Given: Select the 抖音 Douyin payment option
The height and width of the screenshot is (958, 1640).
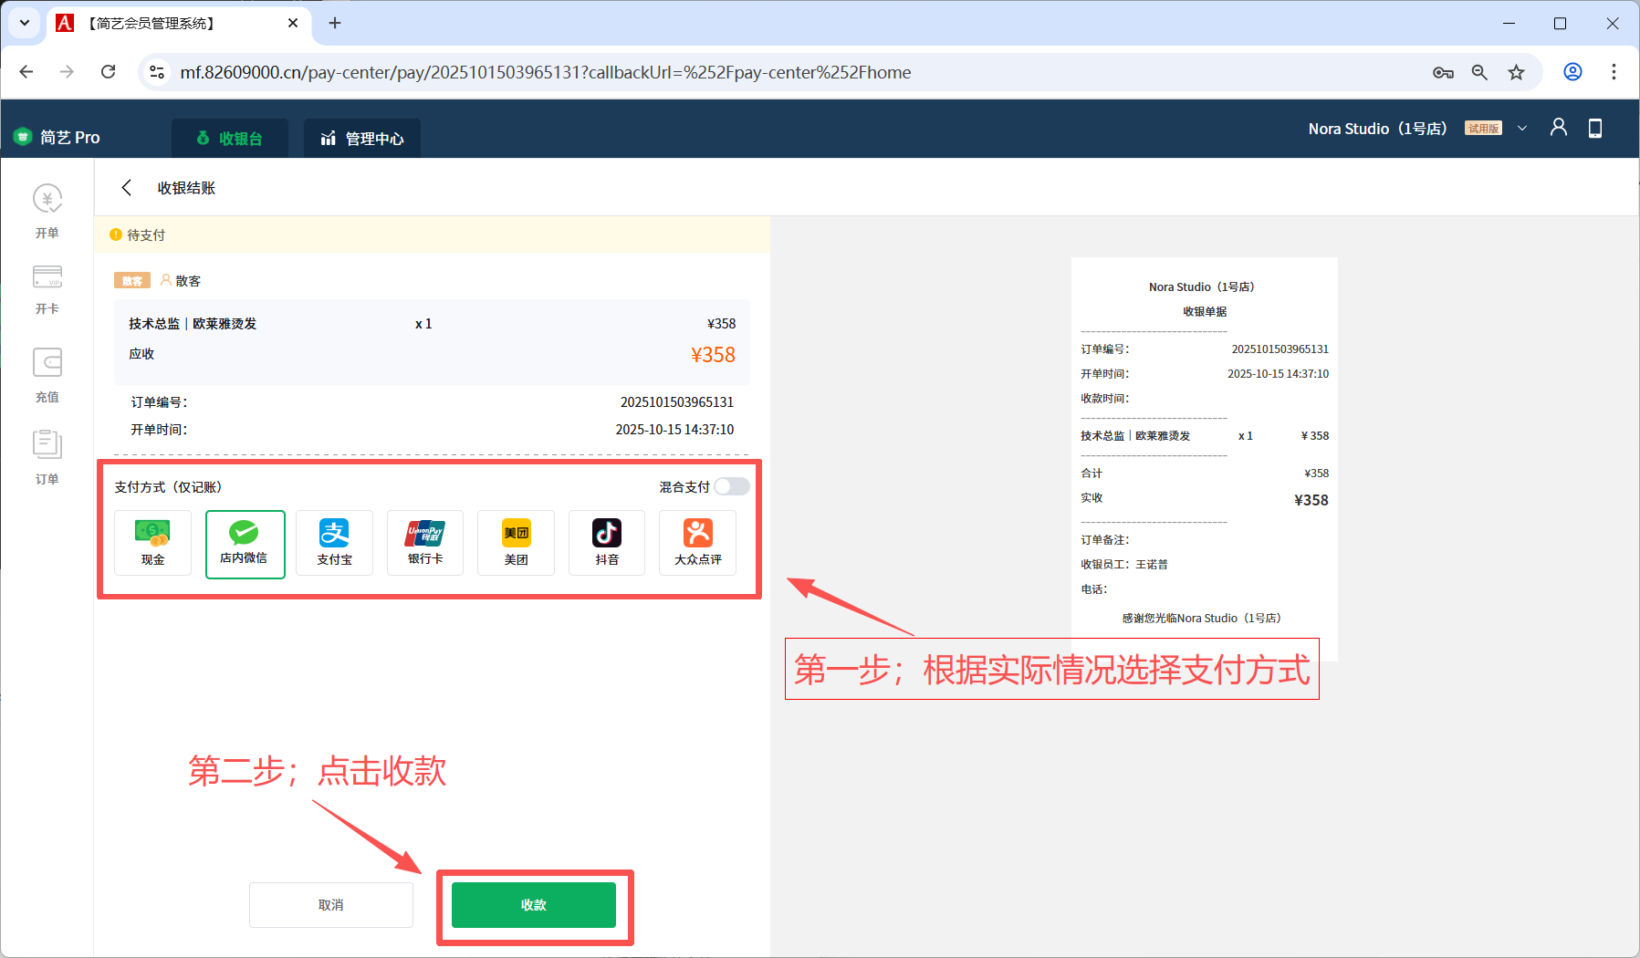Looking at the screenshot, I should click(607, 543).
